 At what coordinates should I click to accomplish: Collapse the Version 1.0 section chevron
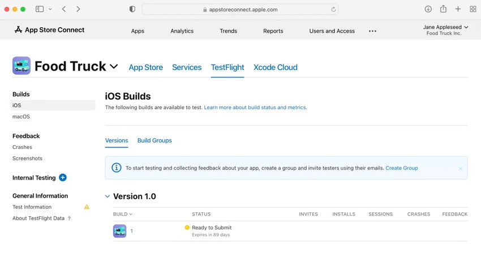tap(108, 196)
